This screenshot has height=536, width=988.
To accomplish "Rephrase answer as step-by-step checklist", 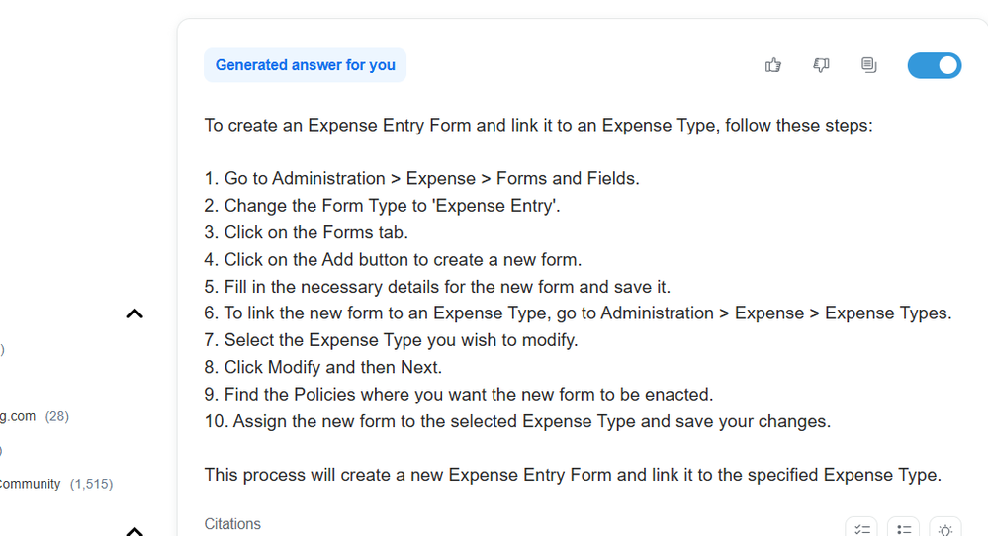I will [861, 529].
